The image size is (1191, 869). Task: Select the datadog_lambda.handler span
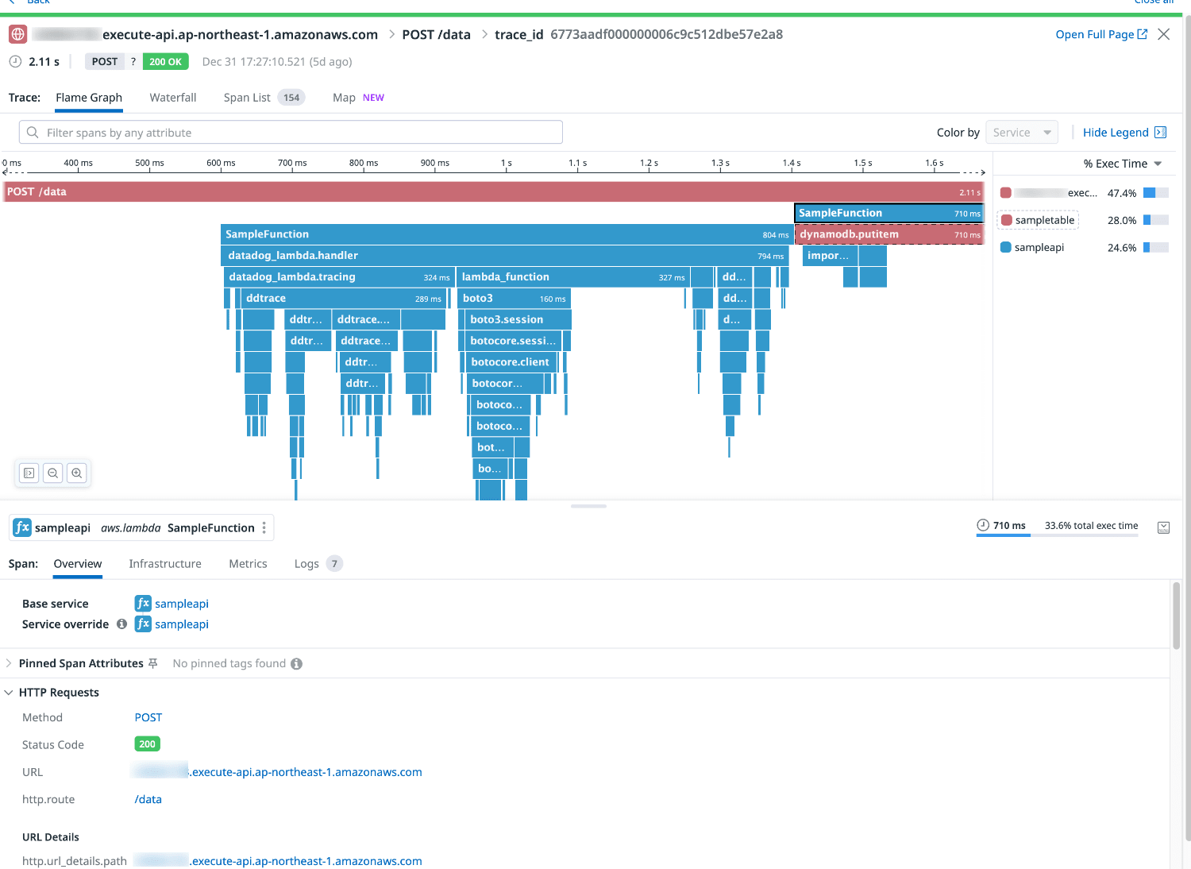point(505,256)
